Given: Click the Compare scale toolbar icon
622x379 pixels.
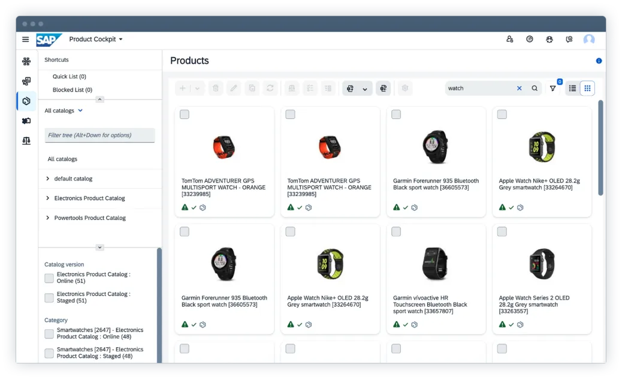Looking at the screenshot, I should (x=292, y=88).
